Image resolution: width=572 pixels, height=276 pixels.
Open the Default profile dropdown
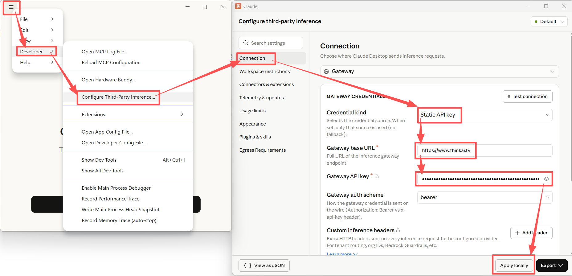[549, 22]
